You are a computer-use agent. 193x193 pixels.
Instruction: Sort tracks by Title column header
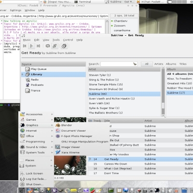coord(123,121)
